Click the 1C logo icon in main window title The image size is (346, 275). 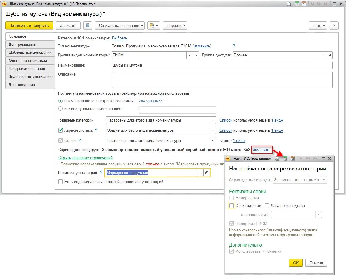pyautogui.click(x=4, y=4)
